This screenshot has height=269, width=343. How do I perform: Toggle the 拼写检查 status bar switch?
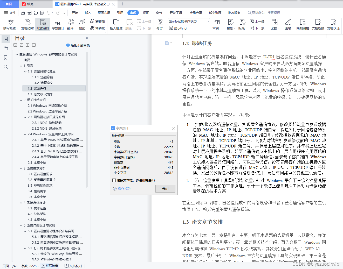(51, 266)
